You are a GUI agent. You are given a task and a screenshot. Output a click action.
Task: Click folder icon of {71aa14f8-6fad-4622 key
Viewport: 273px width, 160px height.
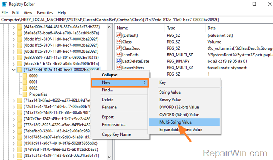tap(20, 100)
